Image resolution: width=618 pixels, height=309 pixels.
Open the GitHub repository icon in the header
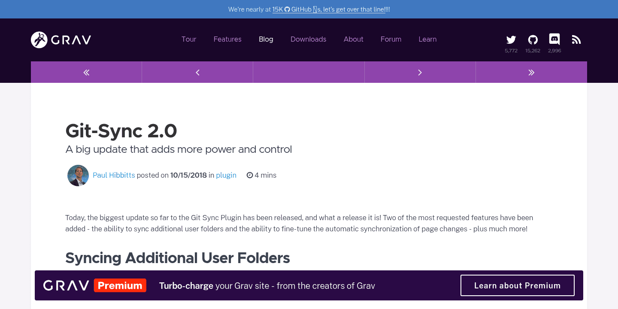[x=533, y=39]
